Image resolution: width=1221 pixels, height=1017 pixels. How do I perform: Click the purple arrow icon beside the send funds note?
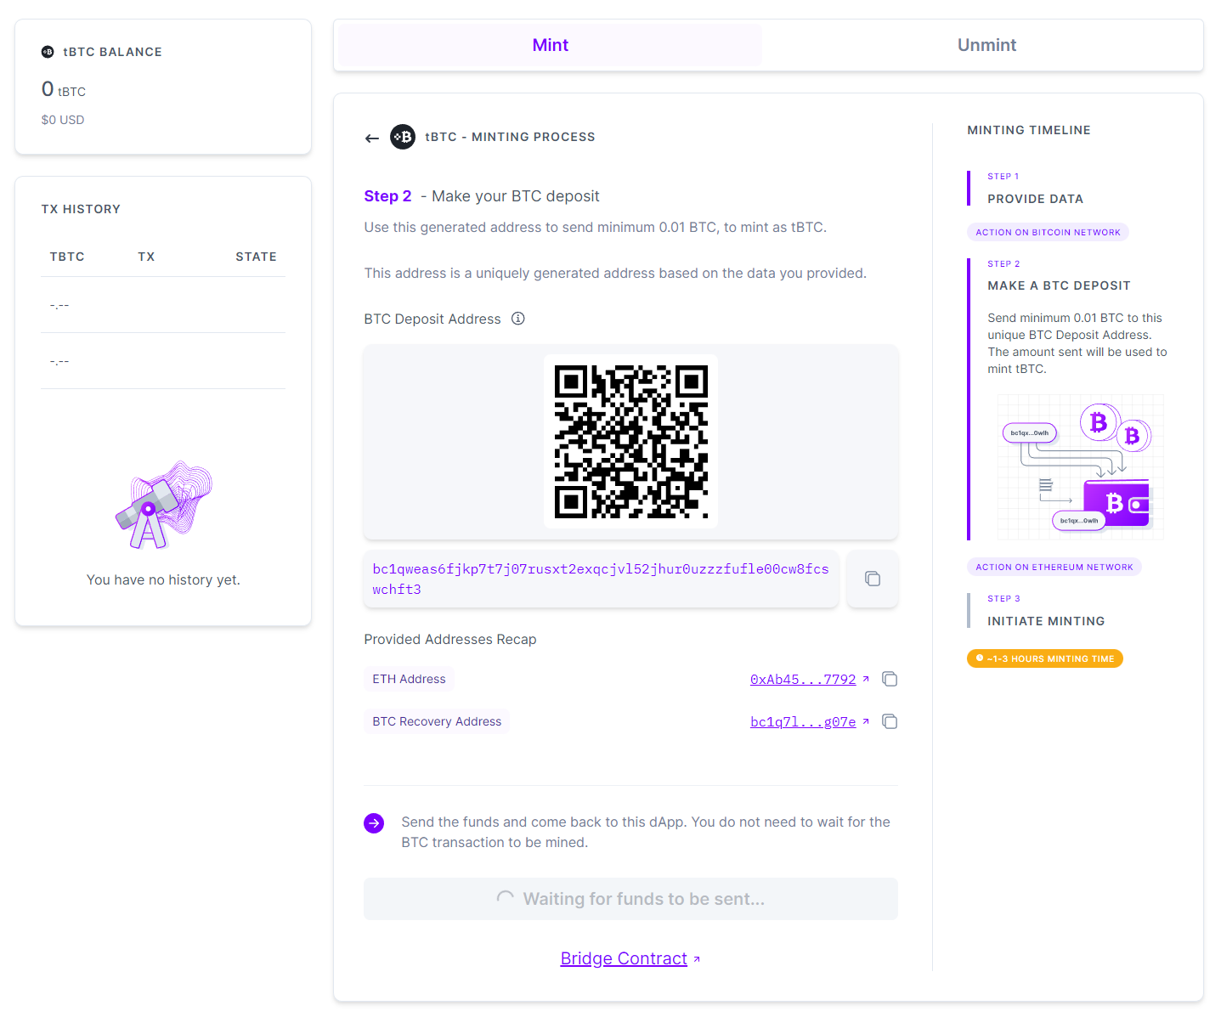374,822
